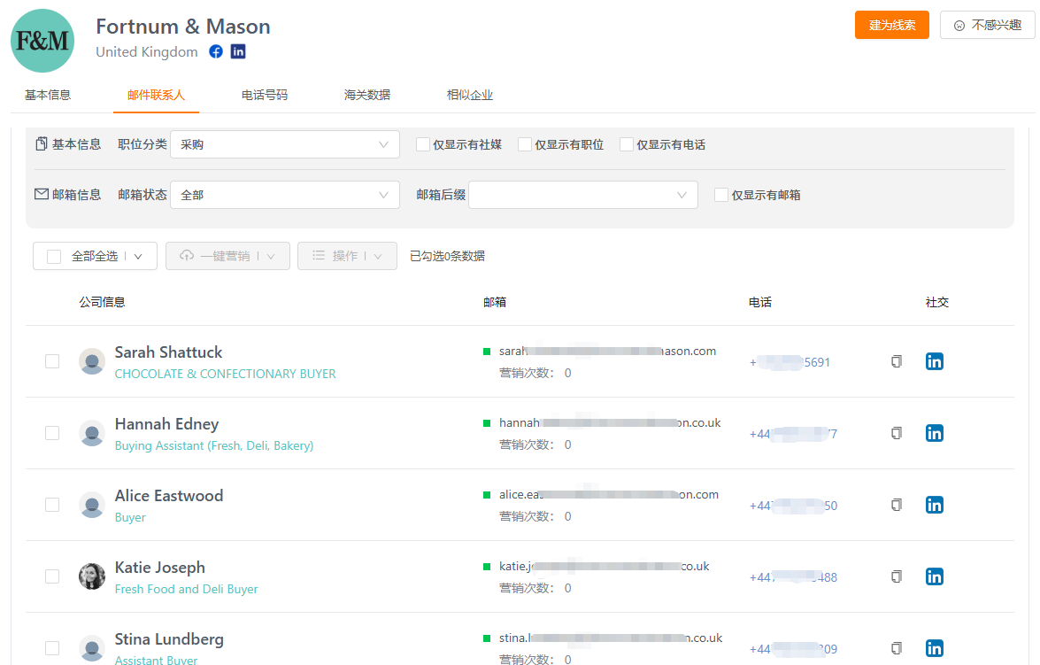
Task: Open Hannah Edney's LinkedIn profile icon
Action: 935,433
